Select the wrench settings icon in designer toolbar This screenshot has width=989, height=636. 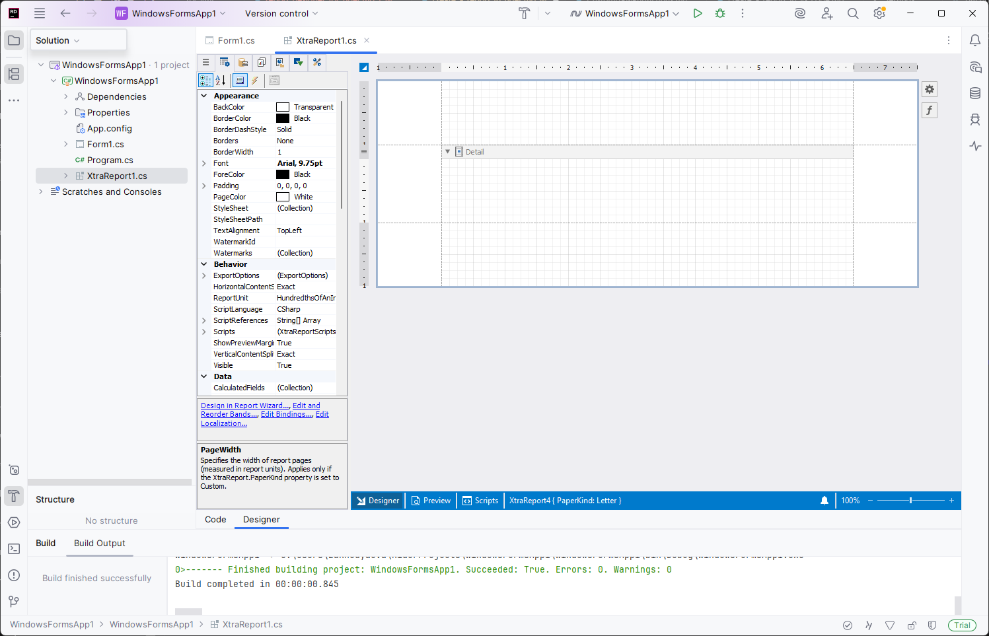tap(316, 62)
